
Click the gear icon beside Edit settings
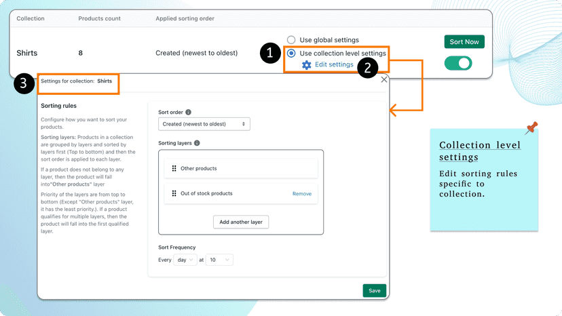pyautogui.click(x=306, y=65)
